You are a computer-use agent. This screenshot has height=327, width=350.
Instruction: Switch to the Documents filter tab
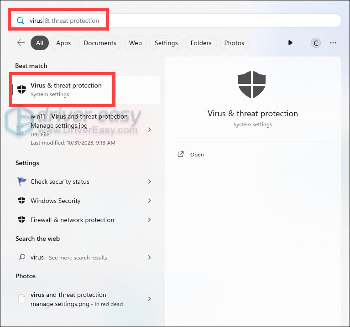point(100,43)
